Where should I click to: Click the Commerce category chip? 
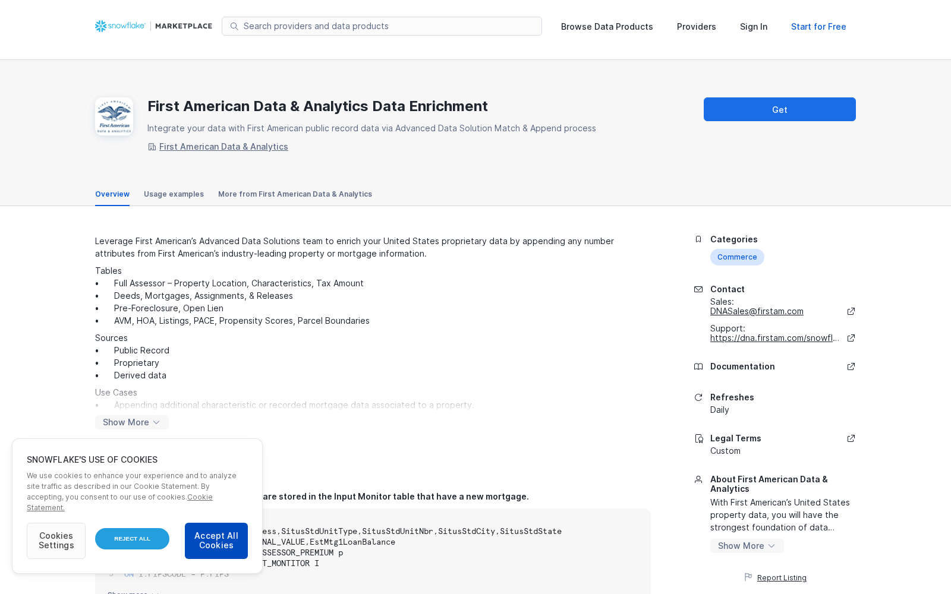tap(737, 257)
